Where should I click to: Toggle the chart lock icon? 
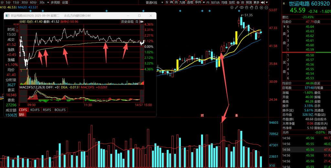point(257,7)
